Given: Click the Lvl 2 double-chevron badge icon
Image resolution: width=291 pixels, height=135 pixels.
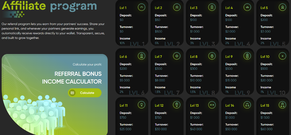Looking at the screenshot, I should [176, 7].
